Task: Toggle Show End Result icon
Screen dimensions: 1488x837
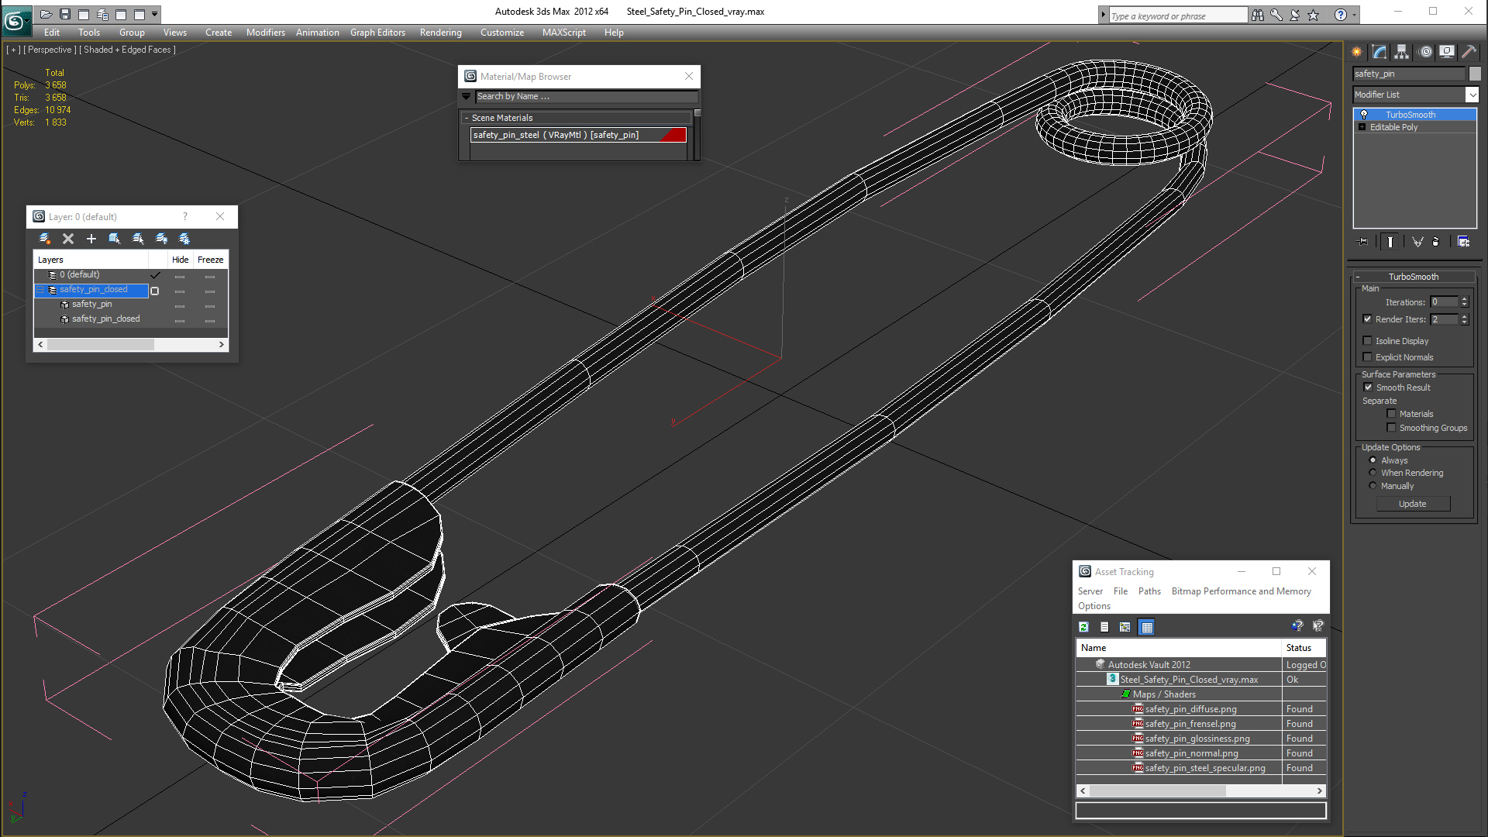Action: coord(1390,242)
